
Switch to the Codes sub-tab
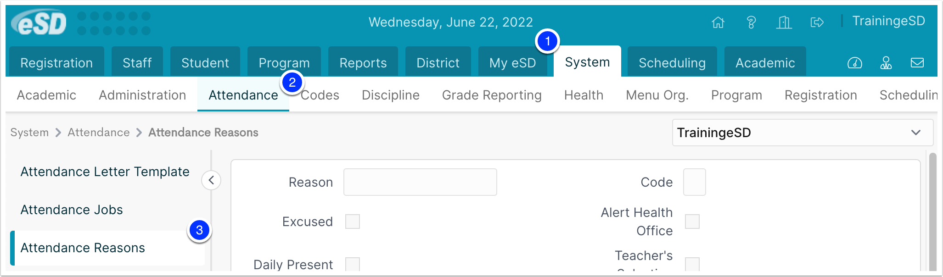point(320,95)
